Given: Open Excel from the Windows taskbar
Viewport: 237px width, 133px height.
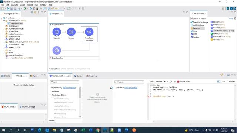Looking at the screenshot, I should (83, 130).
